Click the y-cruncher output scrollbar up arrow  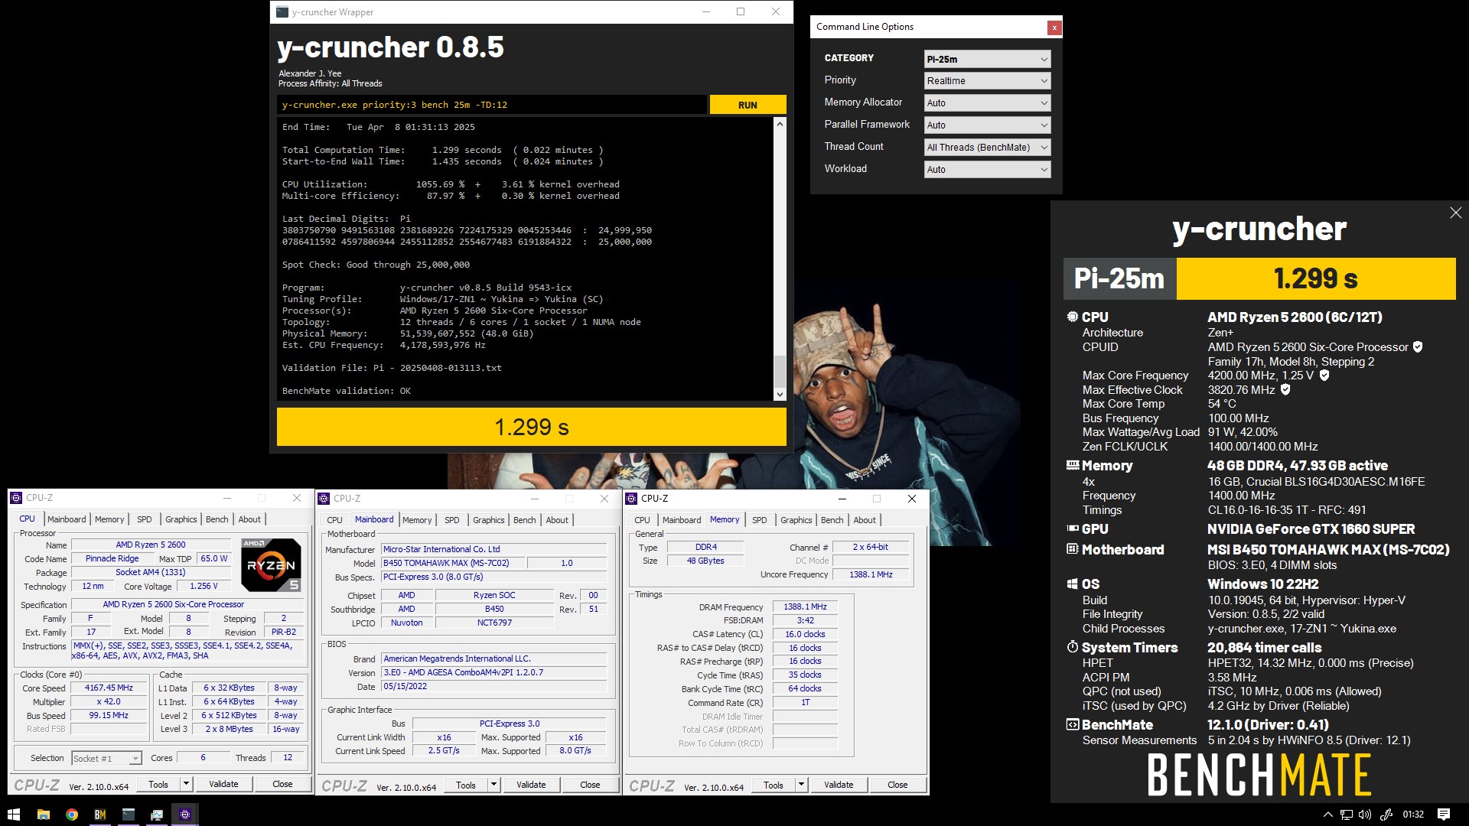pos(780,123)
